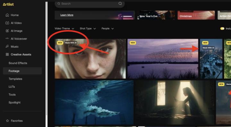Click the magnifier icon left of Search
Image resolution: width=231 pixels, height=127 pixels.
click(59, 4)
